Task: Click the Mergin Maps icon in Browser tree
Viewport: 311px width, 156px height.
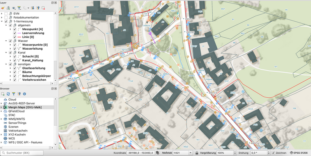Action: click(x=5, y=107)
